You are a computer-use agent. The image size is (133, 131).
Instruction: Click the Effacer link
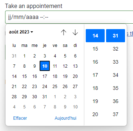(x=20, y=118)
